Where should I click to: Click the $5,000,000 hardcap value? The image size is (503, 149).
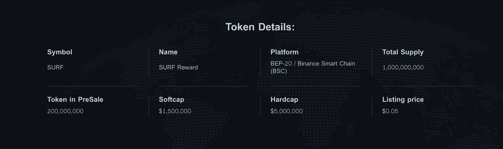pyautogui.click(x=287, y=111)
